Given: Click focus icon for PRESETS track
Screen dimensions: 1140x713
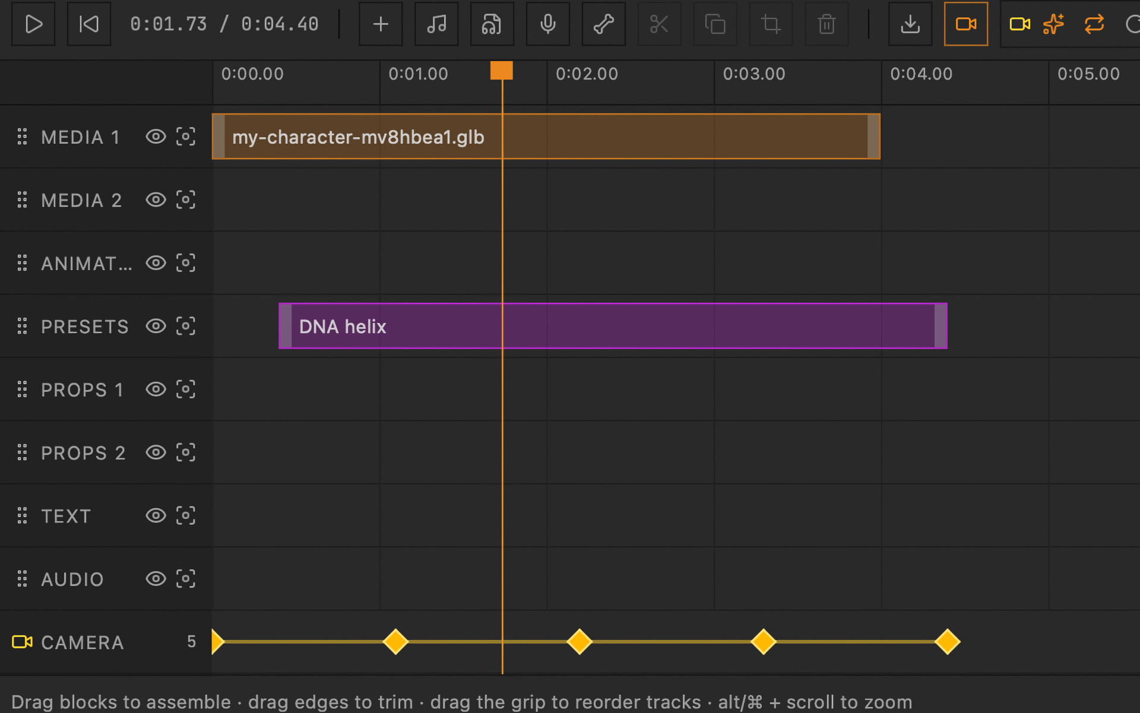Looking at the screenshot, I should 186,326.
